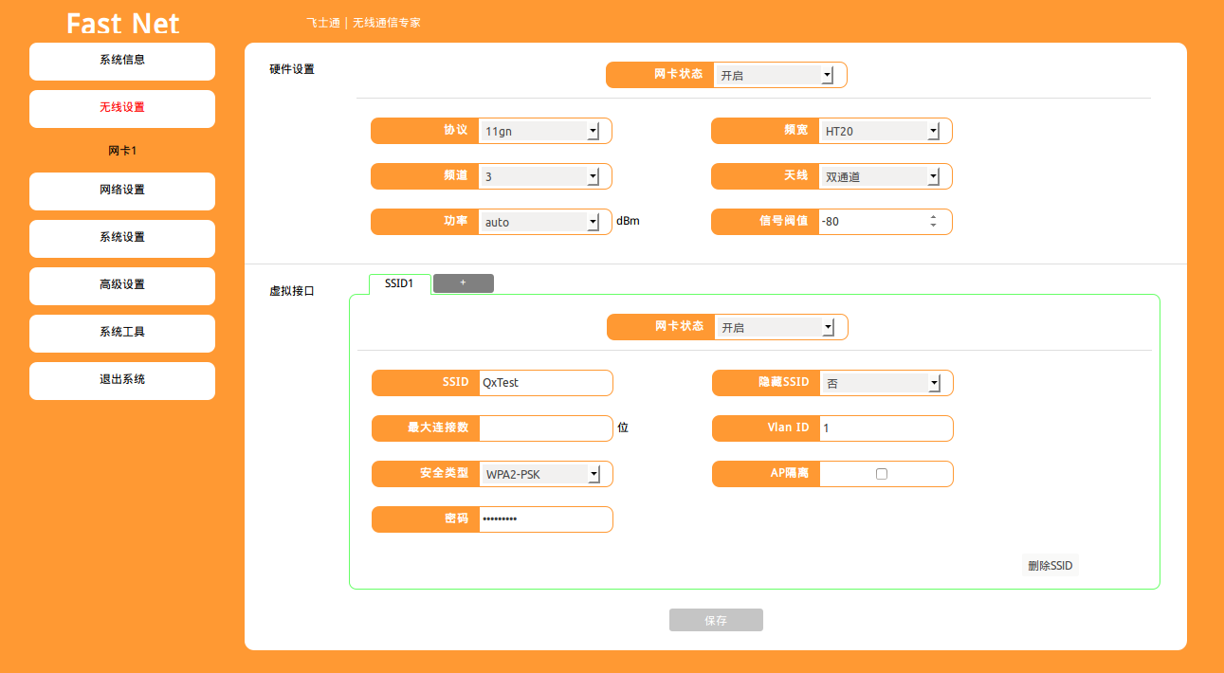Viewport: 1224px width, 673px height.
Task: Open 网络设置 from the sidebar
Action: pyautogui.click(x=122, y=191)
